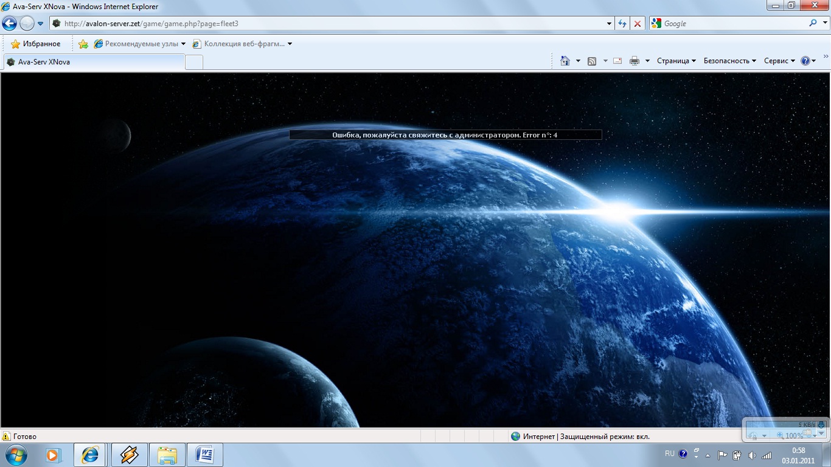Click the Add to Favorites Bar icon
The width and height of the screenshot is (831, 467).
coord(83,44)
